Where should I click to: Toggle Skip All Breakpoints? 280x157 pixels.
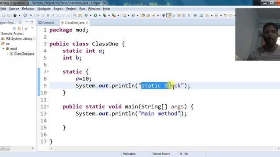[31, 16]
